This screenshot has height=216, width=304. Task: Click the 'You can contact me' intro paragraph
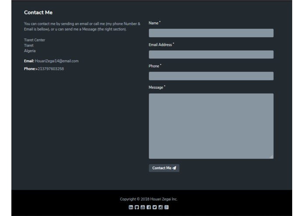click(x=82, y=26)
